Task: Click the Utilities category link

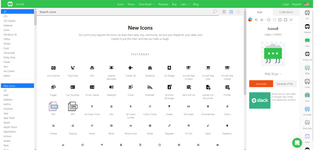Action: coord(277,34)
